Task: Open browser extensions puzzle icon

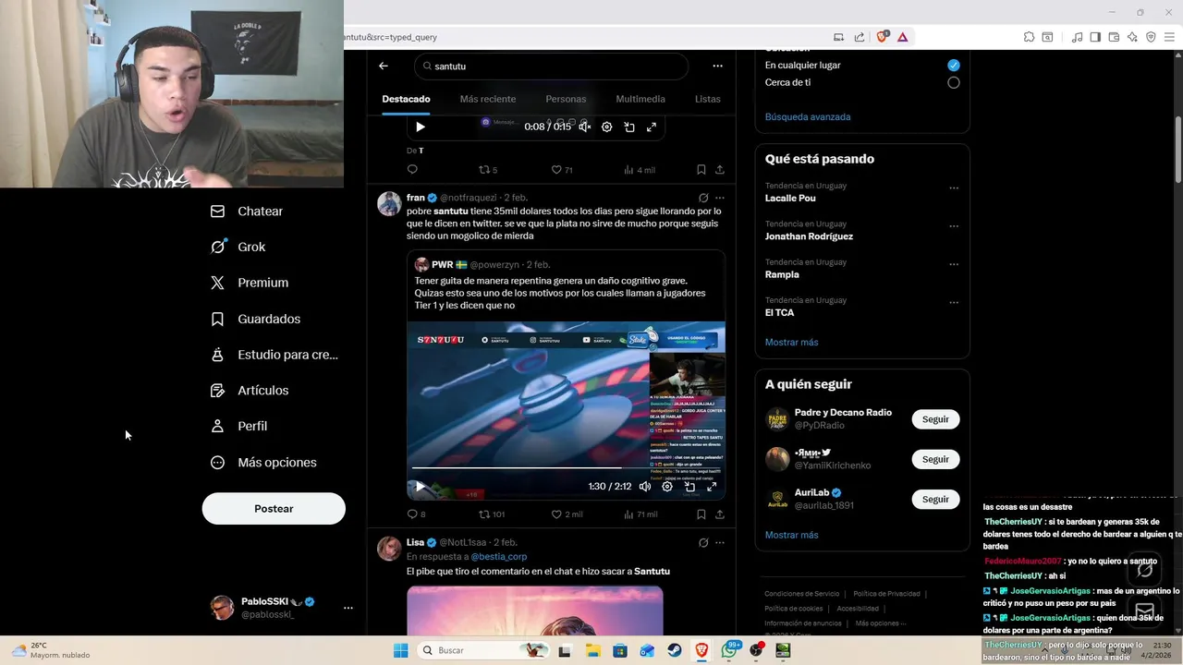Action: pos(1029,37)
